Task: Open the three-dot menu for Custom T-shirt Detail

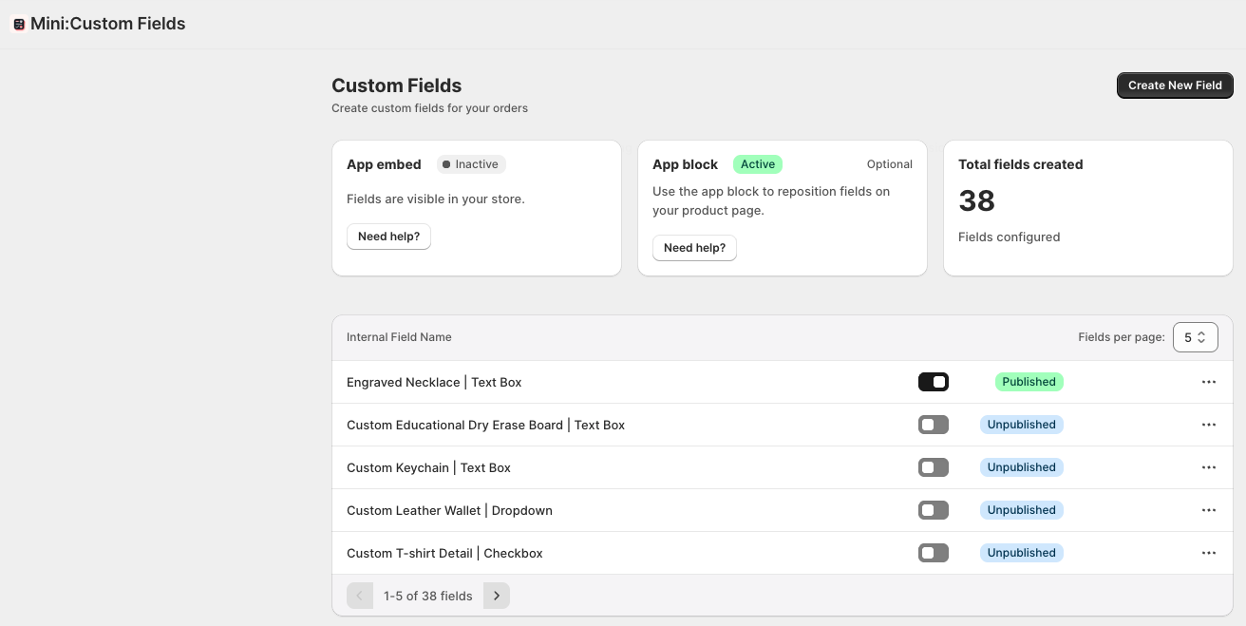Action: (1209, 553)
